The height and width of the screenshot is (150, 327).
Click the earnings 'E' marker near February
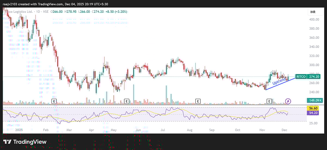click(x=54, y=101)
